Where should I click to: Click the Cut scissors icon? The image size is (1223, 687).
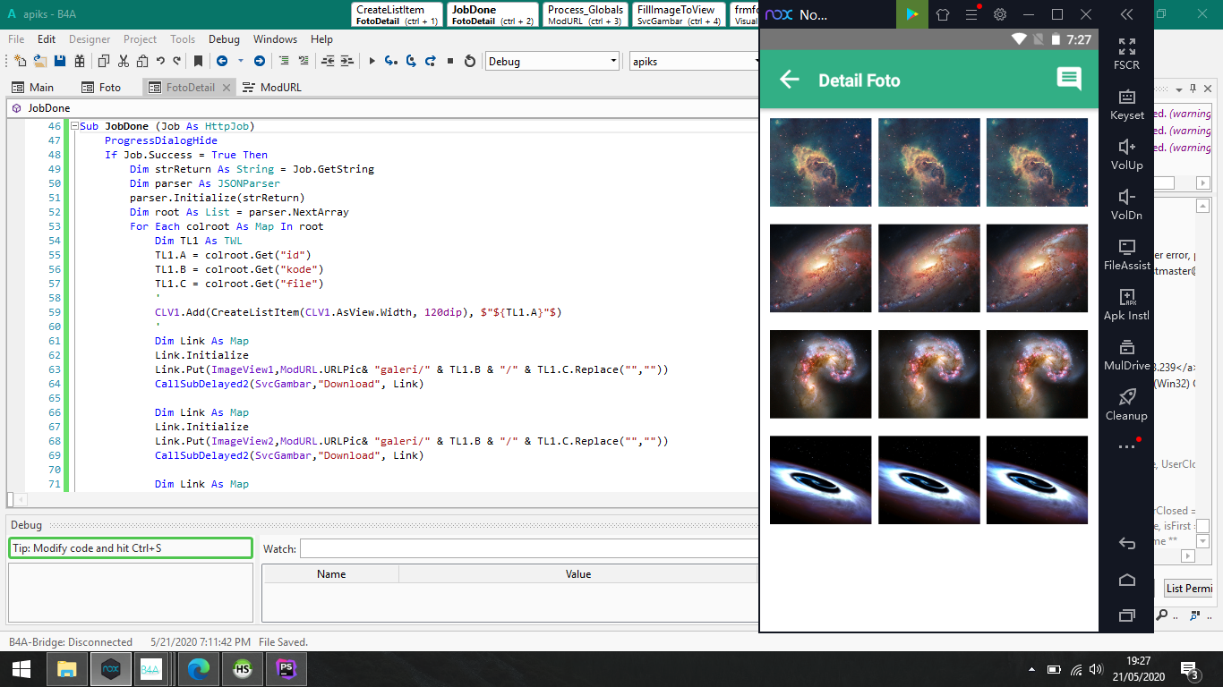click(x=123, y=61)
